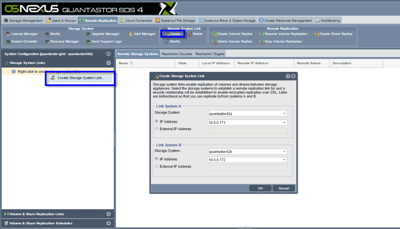Sort by Name column header
Image resolution: width=400 pixels, height=229 pixels.
[x=145, y=63]
